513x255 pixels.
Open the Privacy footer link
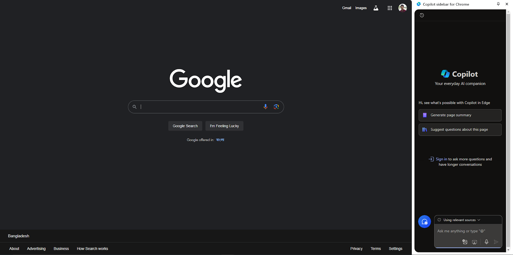point(357,249)
